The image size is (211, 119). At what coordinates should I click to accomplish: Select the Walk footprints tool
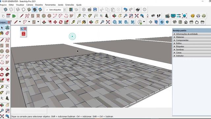tap(159, 16)
